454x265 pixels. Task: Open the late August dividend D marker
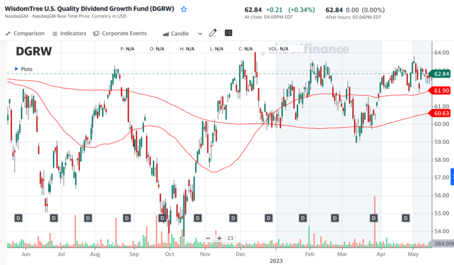pos(127,218)
